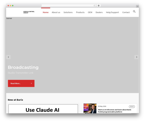Click the browser download indicator icon
145x122 pixels.
pyautogui.click(x=99, y=6)
